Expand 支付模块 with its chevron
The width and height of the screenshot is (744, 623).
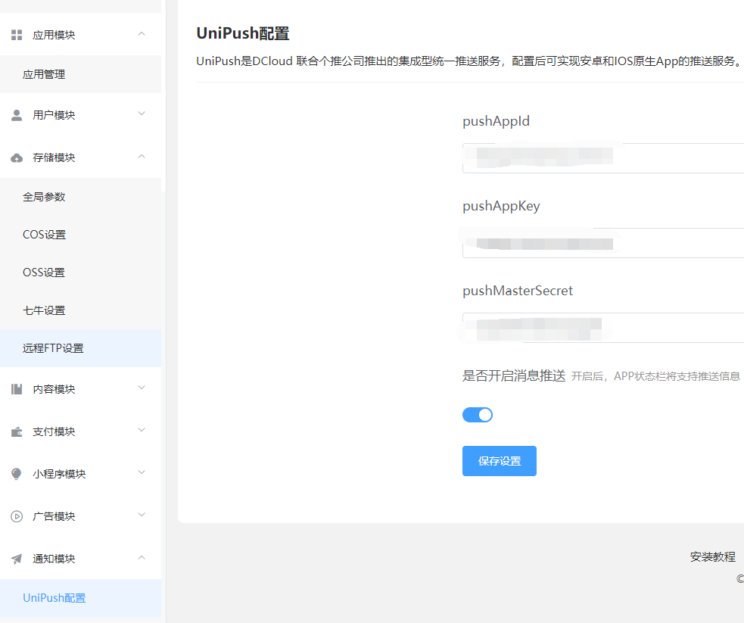(x=142, y=431)
